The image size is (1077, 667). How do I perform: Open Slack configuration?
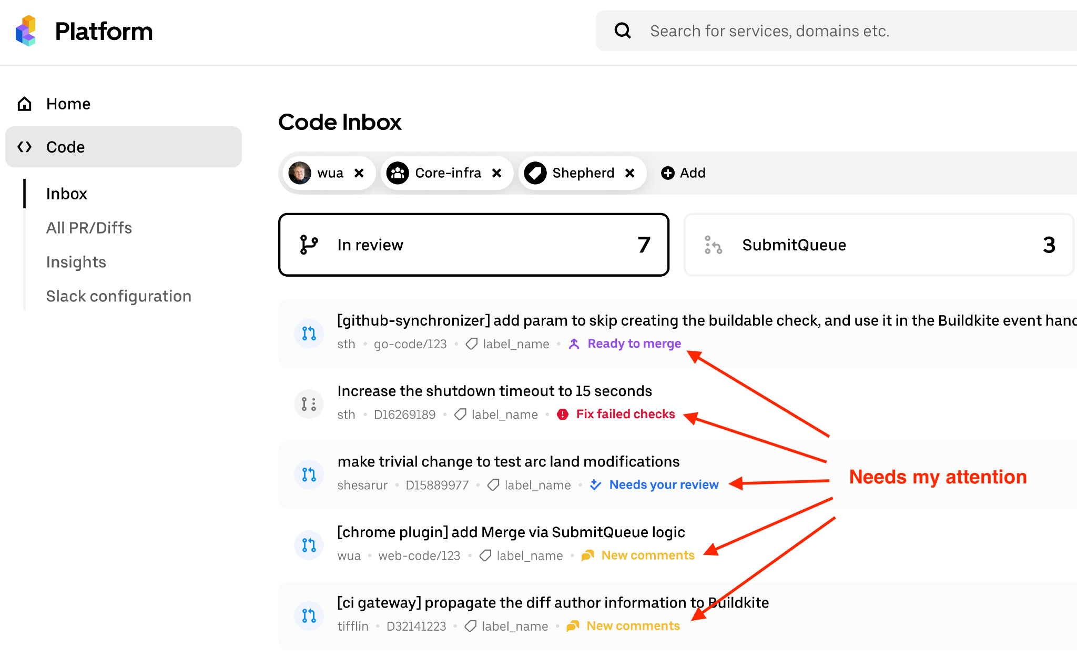[119, 296]
